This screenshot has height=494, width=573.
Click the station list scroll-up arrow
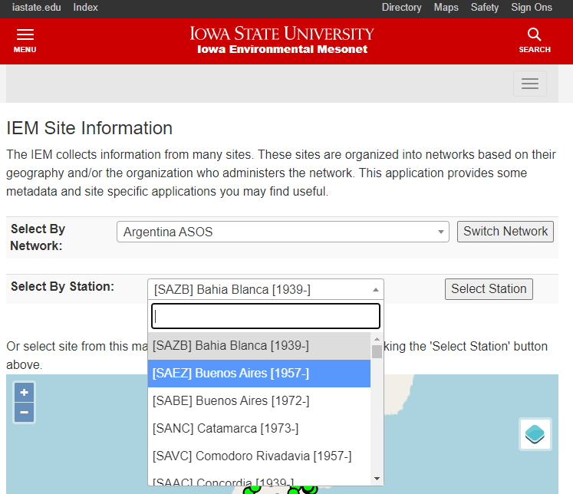377,340
